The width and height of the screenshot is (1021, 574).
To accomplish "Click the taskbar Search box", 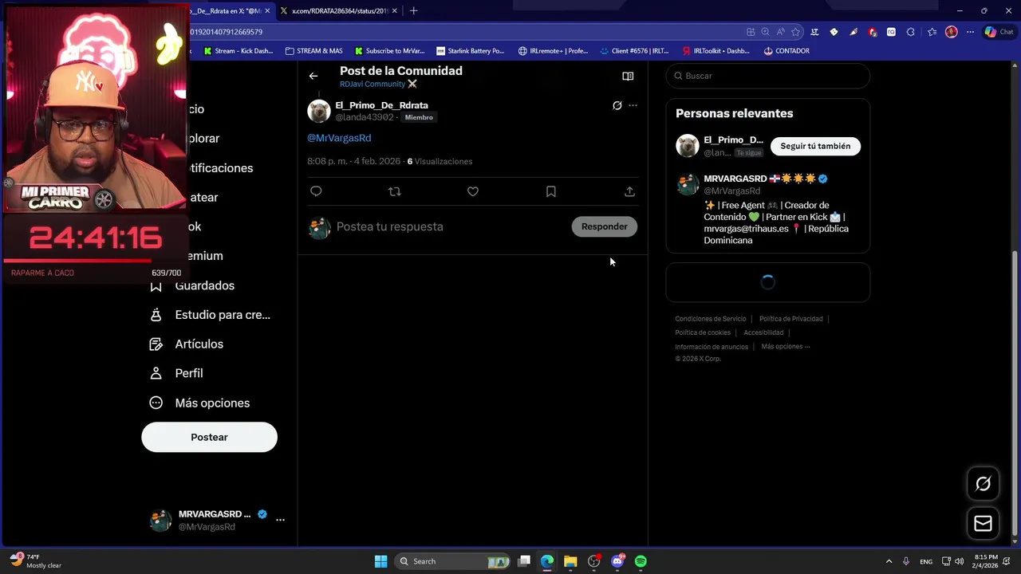I will coord(453,561).
